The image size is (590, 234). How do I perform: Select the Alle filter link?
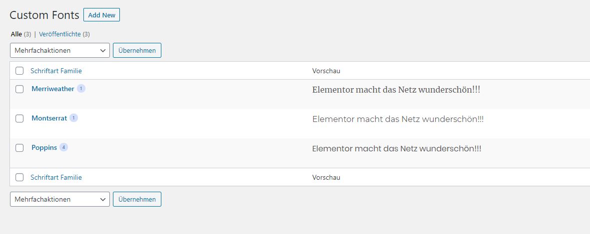16,34
